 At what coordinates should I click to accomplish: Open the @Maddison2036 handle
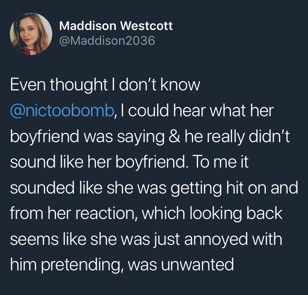(x=107, y=41)
